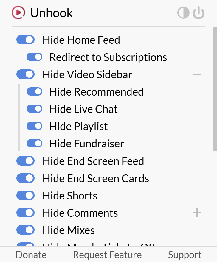Switch off Hide Live Chat

34,109
